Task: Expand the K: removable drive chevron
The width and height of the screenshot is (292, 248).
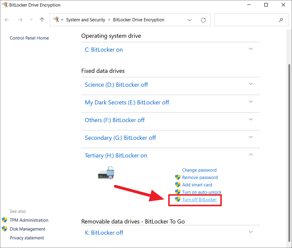Action: [251, 232]
